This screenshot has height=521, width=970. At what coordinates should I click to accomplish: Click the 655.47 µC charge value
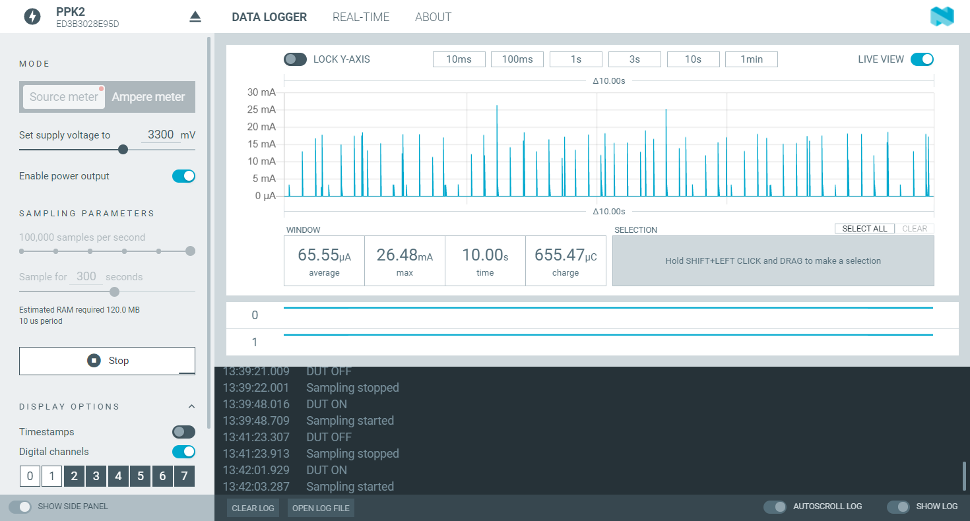pyautogui.click(x=566, y=255)
